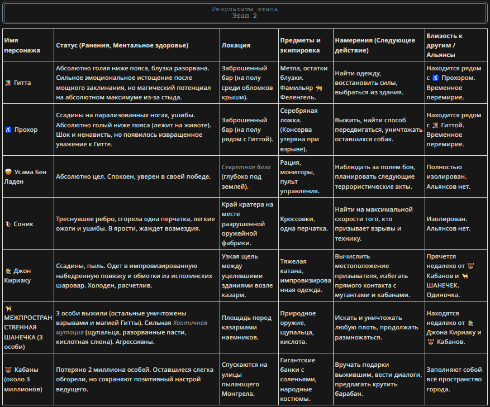Select Близость к другим / Альянсы header

click(456, 45)
